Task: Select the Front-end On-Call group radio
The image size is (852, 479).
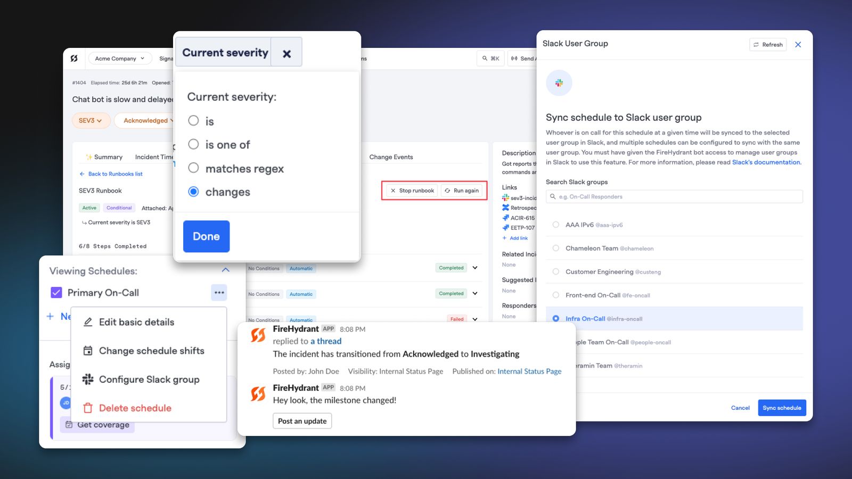Action: [x=556, y=295]
